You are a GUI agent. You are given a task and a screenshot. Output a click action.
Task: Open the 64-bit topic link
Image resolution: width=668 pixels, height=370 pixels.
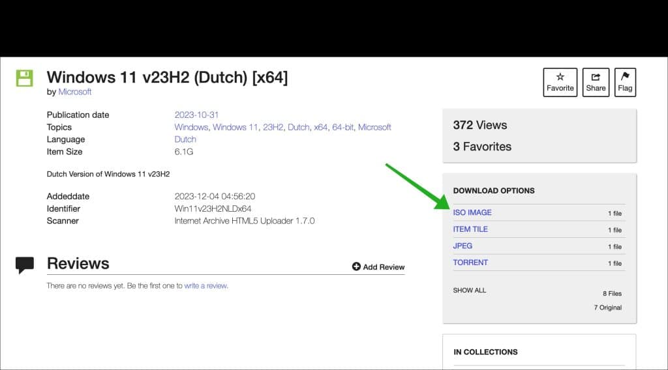[x=343, y=127]
